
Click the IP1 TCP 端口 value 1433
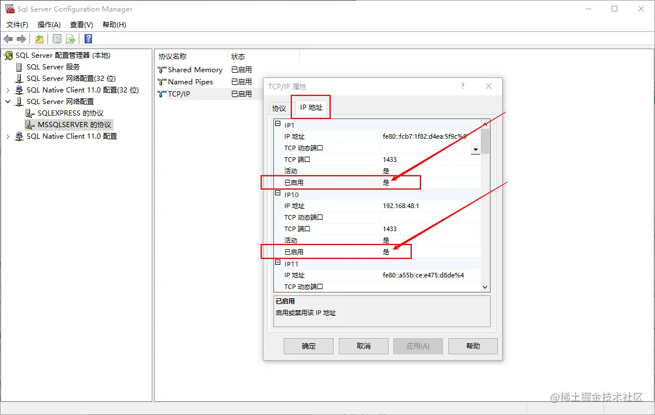[390, 160]
